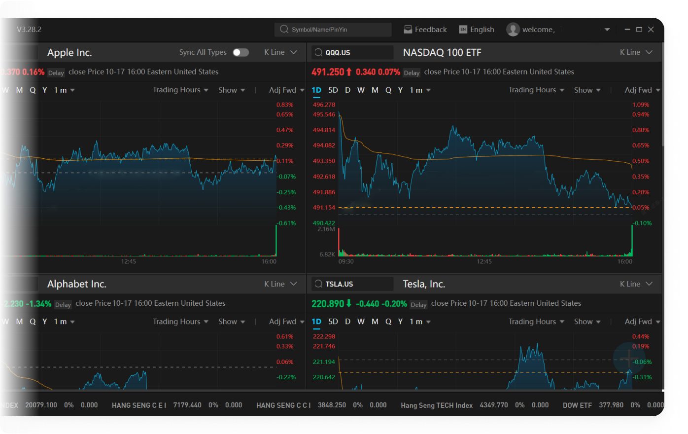
Task: Click the Feedback icon in the top bar
Action: (x=408, y=30)
